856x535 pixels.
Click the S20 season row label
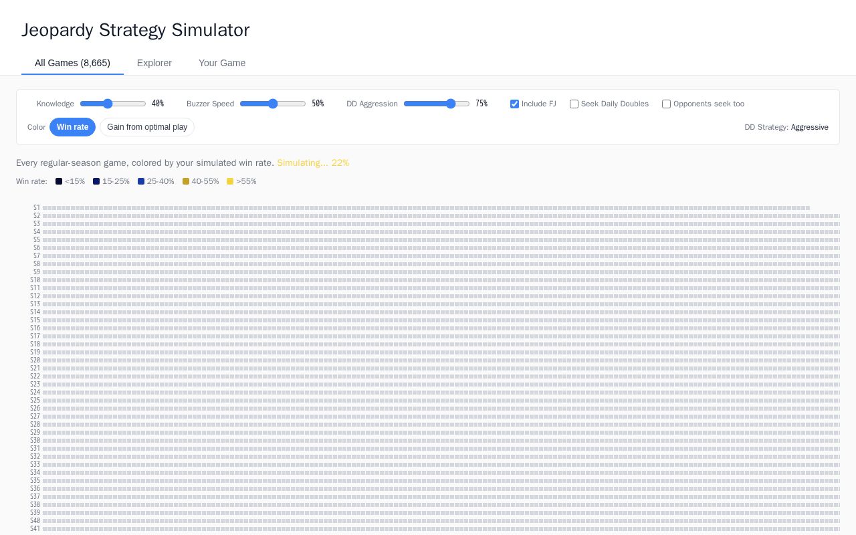pyautogui.click(x=35, y=360)
